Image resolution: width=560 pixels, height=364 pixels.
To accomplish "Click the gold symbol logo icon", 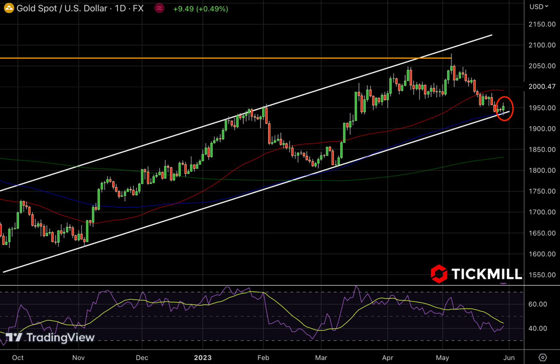I will pos(9,8).
